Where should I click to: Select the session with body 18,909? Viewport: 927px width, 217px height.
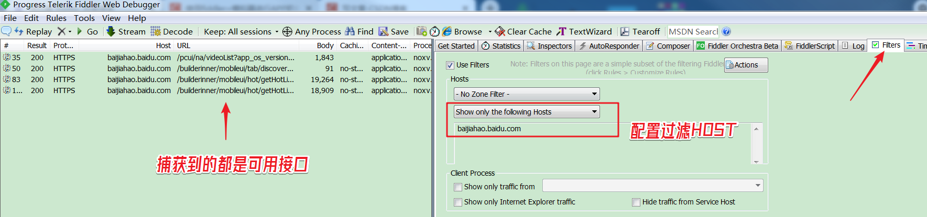click(x=215, y=90)
